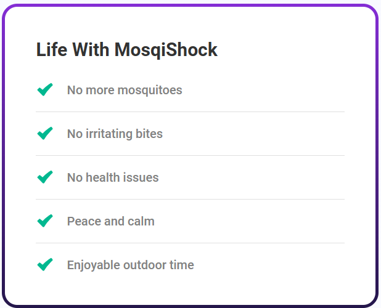Click the checkmark beside Peace and calm
381x308 pixels.
click(45, 221)
